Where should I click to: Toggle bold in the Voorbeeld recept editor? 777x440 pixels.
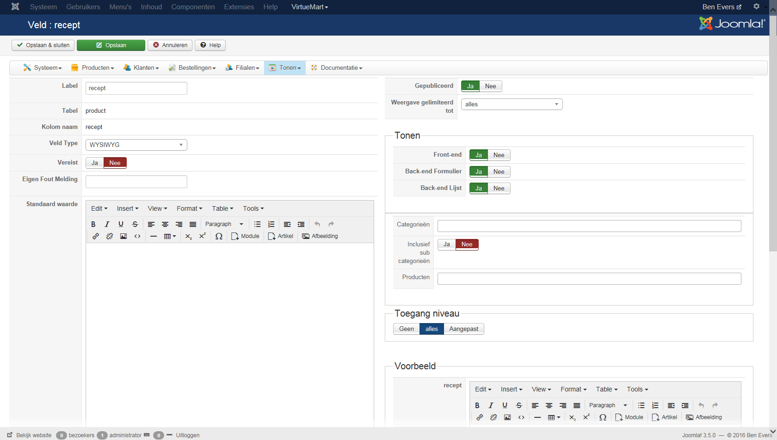point(477,405)
